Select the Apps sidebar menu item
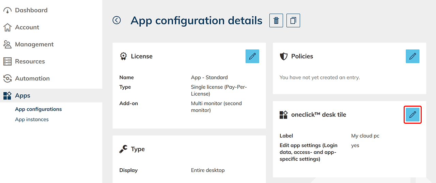The image size is (436, 183). point(22,96)
